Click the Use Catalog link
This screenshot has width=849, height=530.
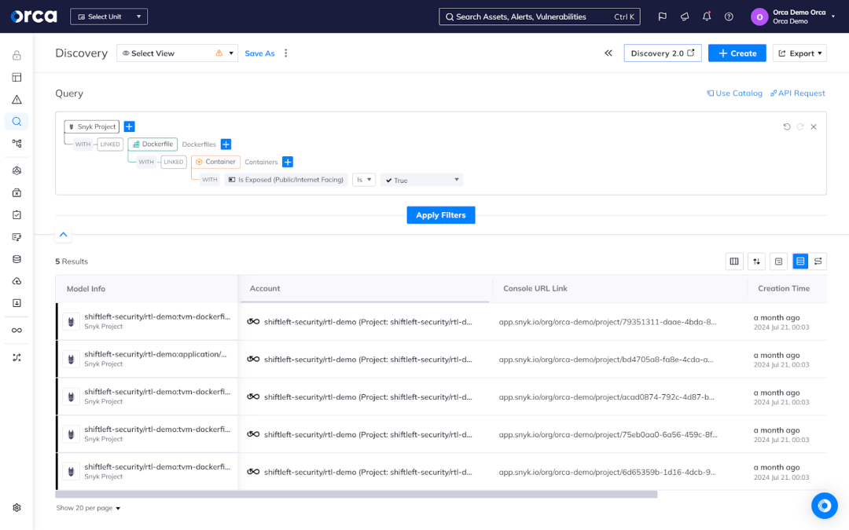[734, 93]
